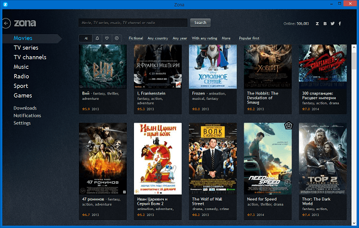Screen dimensions: 359x228
Task: Open the Music section
Action: tap(21, 67)
